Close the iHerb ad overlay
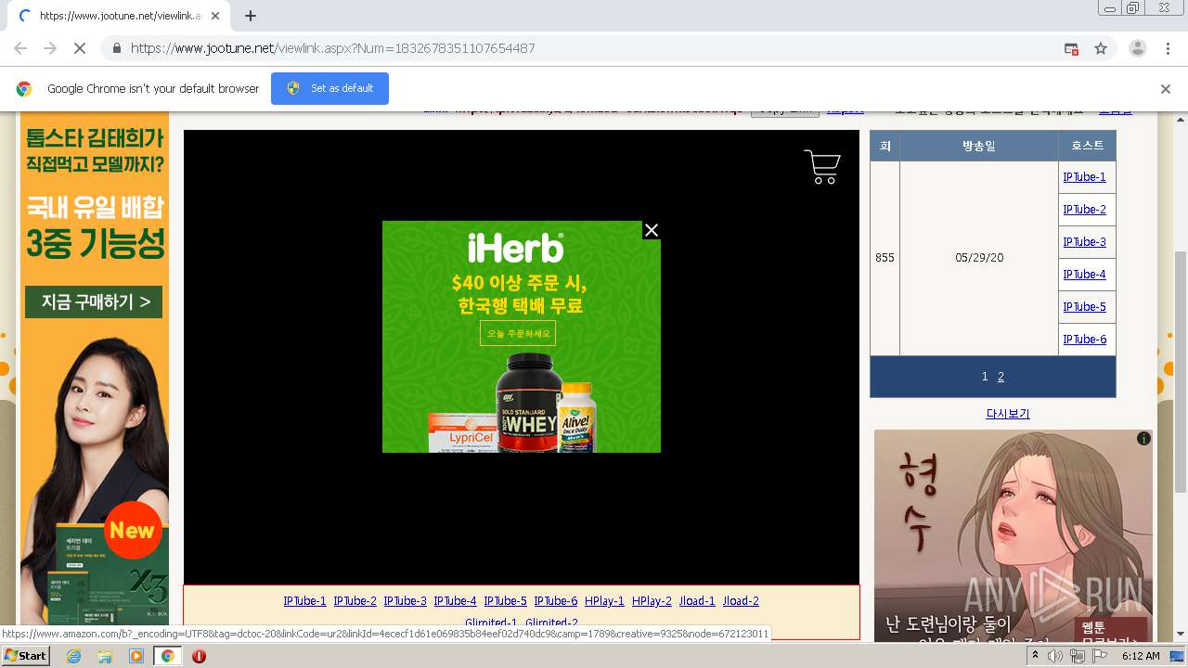This screenshot has width=1188, height=668. point(652,230)
